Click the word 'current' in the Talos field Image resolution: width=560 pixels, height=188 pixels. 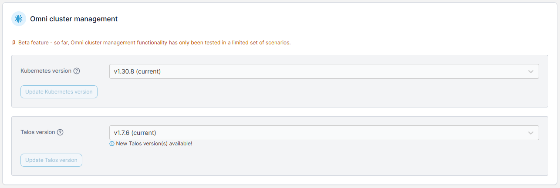pos(143,133)
